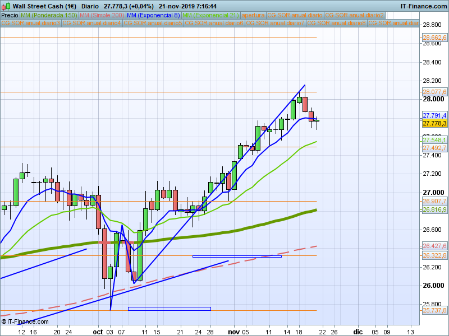Screen dimensions: 449x336
Task: Click the 25.737,8 support level tag
Action: click(x=434, y=310)
